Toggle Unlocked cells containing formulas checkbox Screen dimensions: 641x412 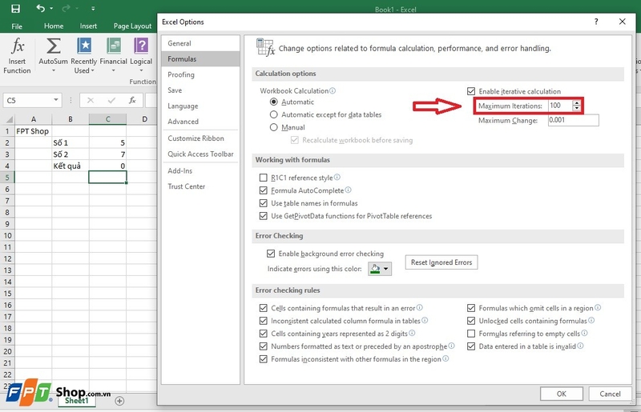click(x=471, y=321)
